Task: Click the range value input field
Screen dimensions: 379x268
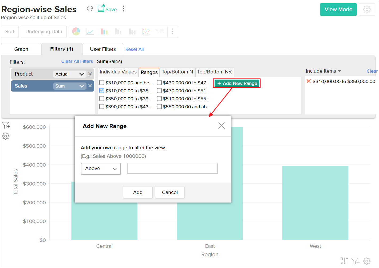Action: [x=172, y=168]
